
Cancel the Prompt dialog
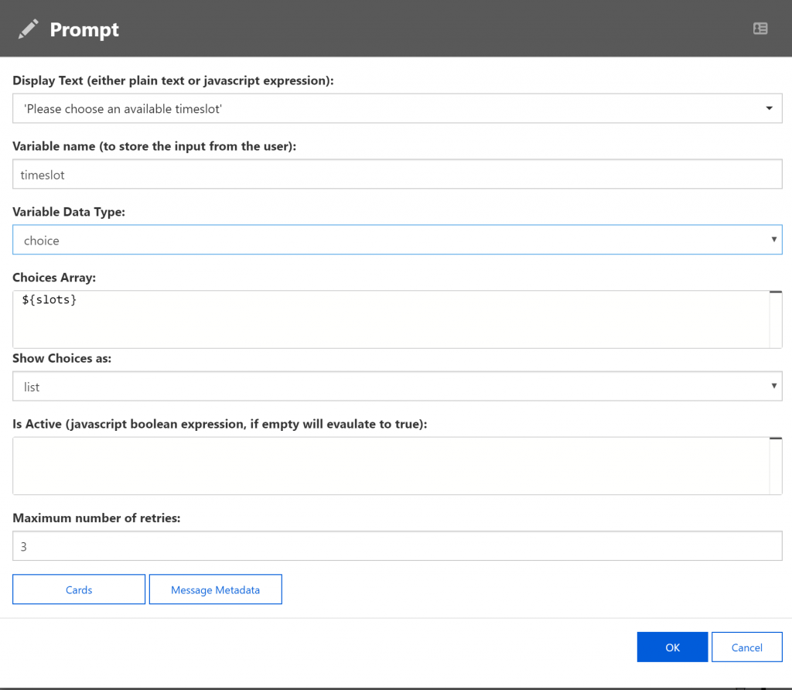click(746, 647)
